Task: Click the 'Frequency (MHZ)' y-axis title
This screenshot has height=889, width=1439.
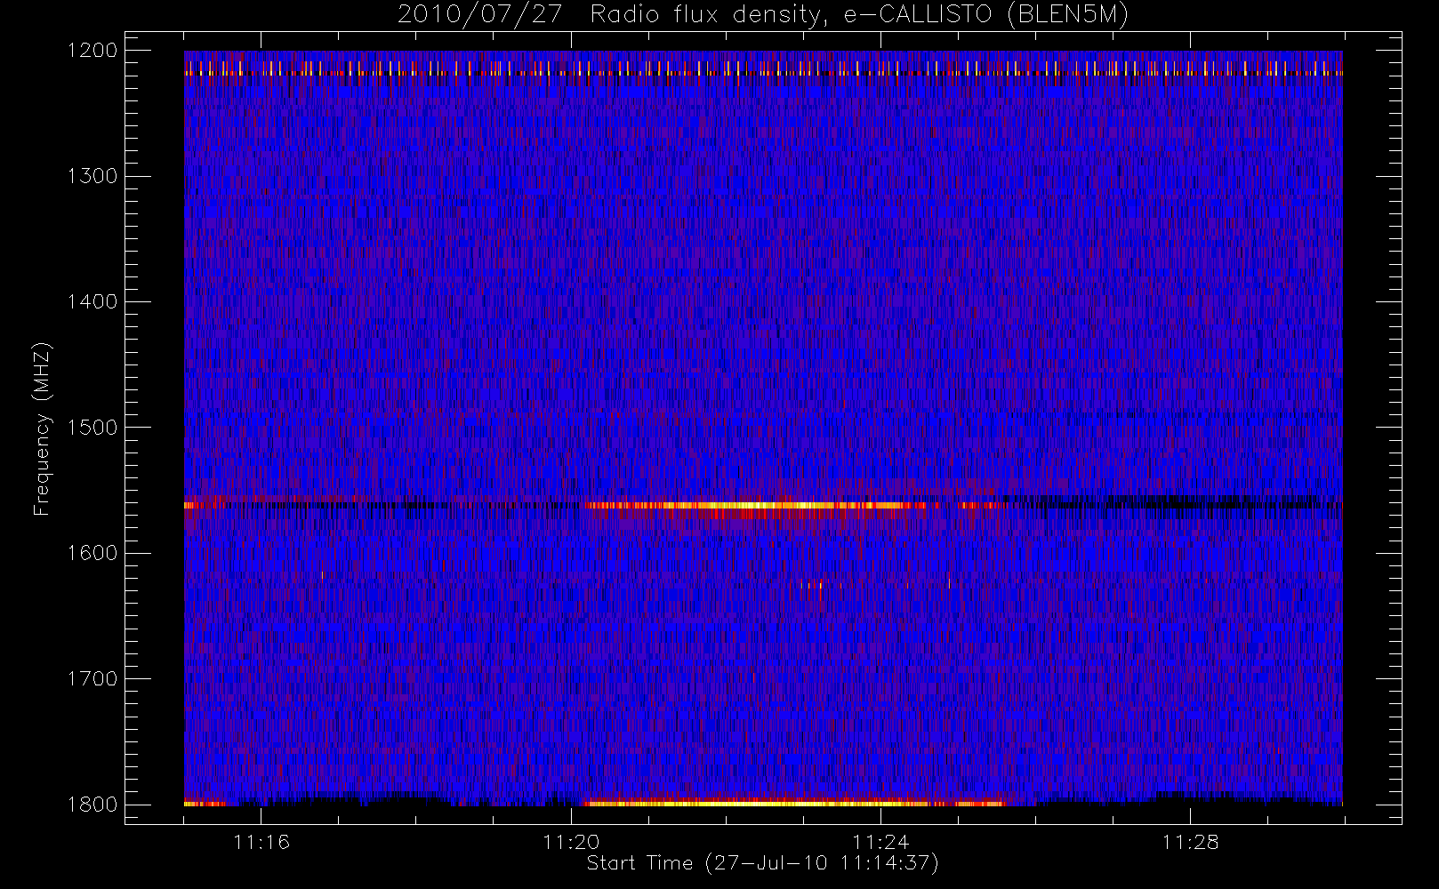Action: (42, 428)
